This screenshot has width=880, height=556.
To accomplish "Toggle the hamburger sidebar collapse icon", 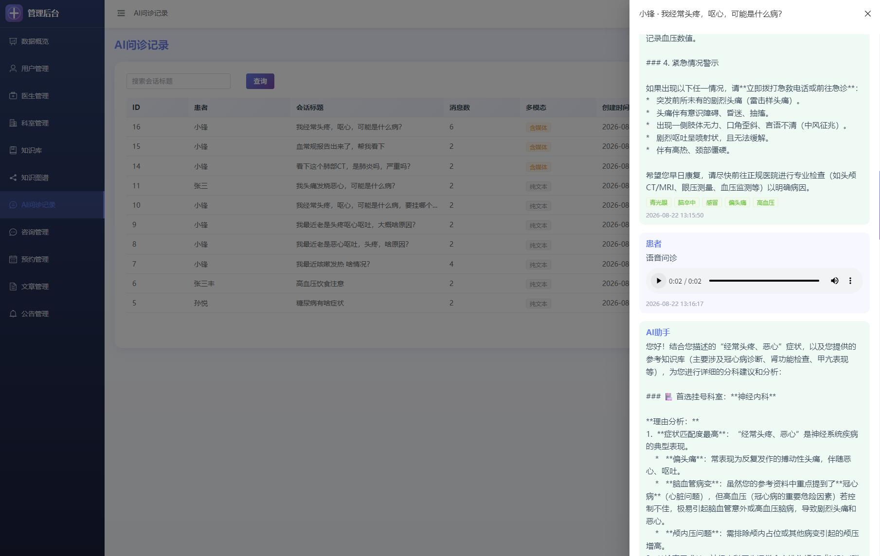I will pos(121,13).
